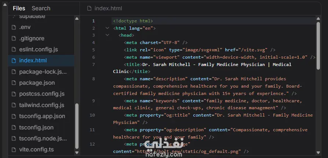Click the <!doctype html> text
Image resolution: width=328 pixels, height=158 pixels.
133,21
